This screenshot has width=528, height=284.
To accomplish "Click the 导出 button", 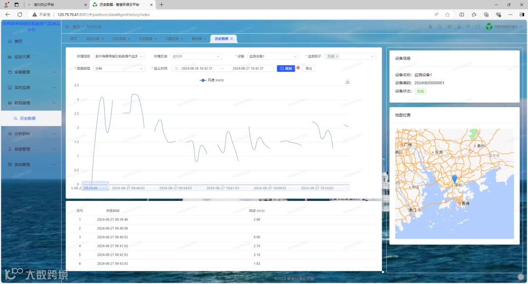I will tap(308, 68).
